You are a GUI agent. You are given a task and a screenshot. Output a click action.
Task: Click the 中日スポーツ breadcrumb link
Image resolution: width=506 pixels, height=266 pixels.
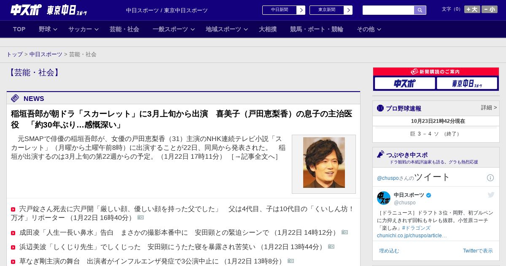click(46, 54)
